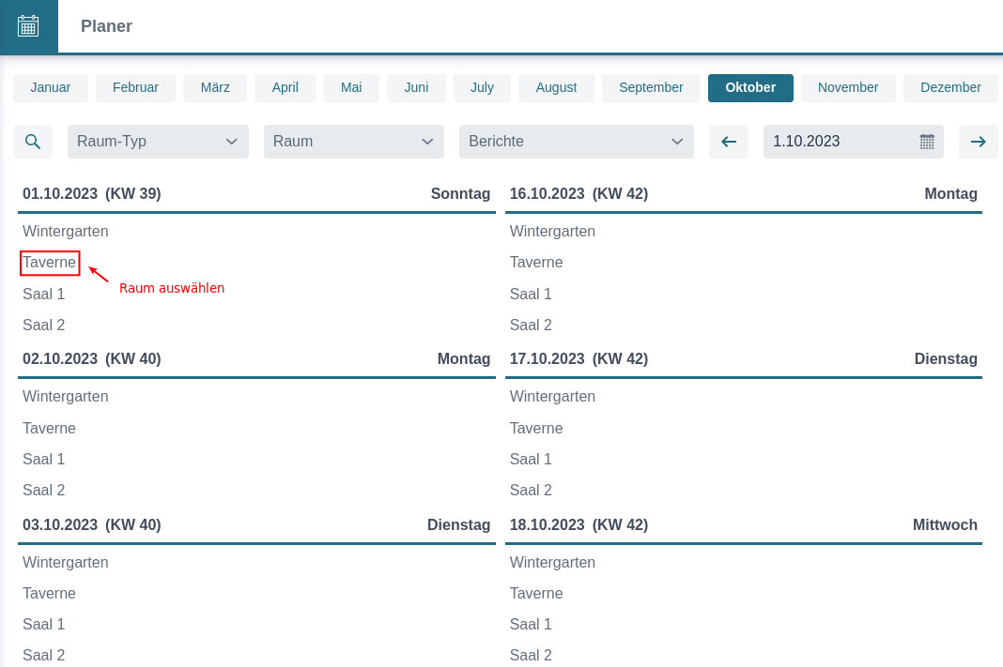Pick Wintergarten under 16.10.2023
1003x667 pixels.
click(x=552, y=232)
